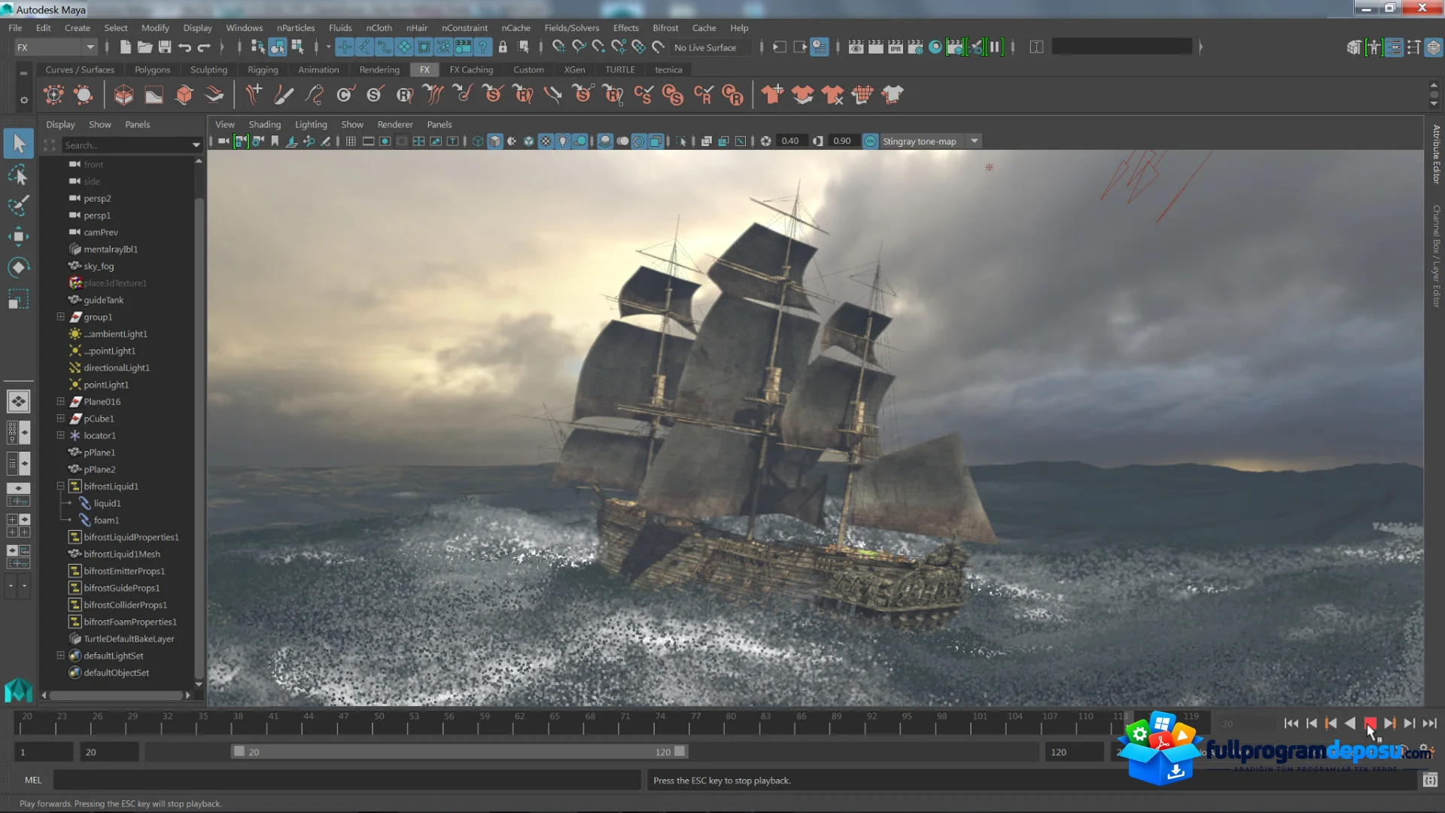Click the Open Scene folder icon
The height and width of the screenshot is (813, 1445).
pyautogui.click(x=145, y=47)
